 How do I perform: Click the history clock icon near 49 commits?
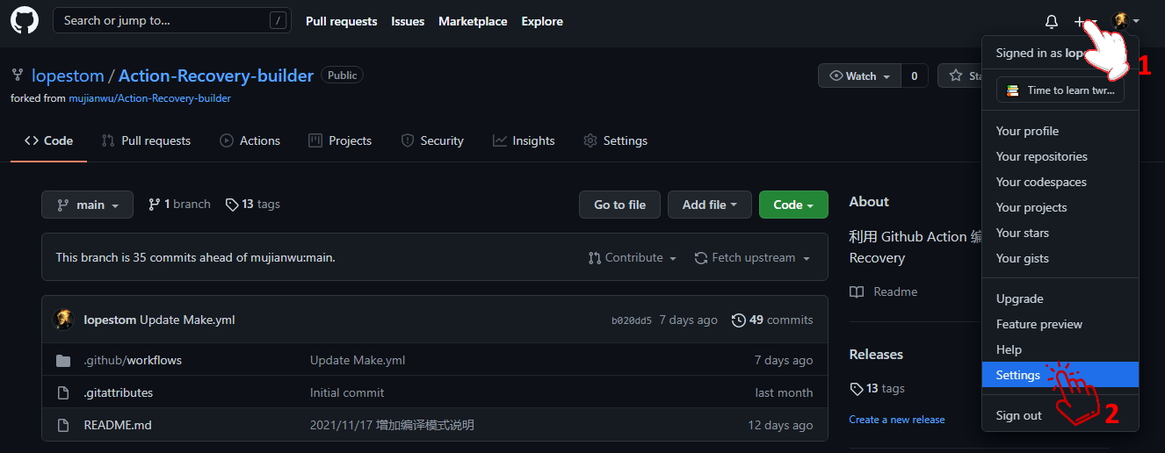[x=739, y=320]
